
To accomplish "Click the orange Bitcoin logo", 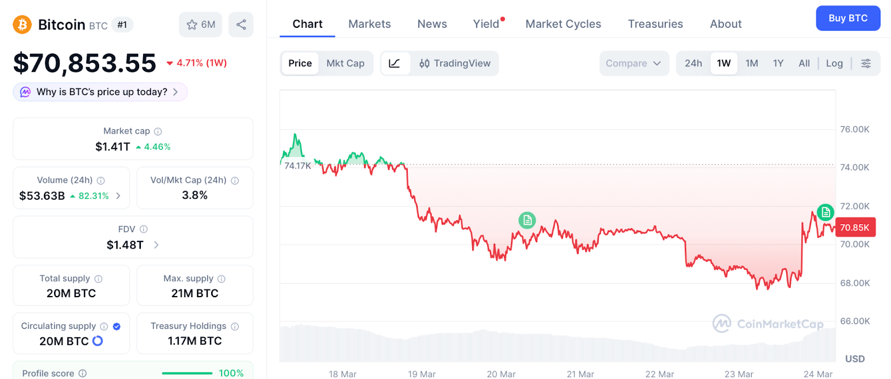I will (x=22, y=24).
